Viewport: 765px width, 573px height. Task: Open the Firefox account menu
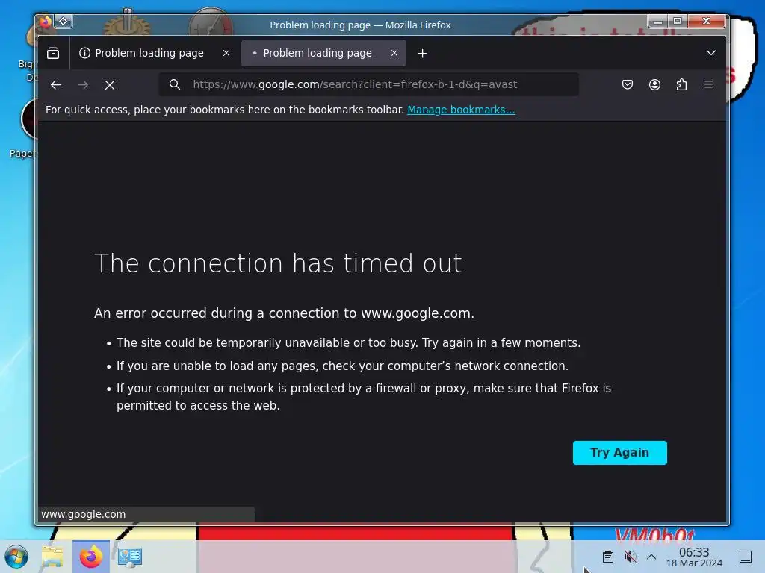[654, 84]
